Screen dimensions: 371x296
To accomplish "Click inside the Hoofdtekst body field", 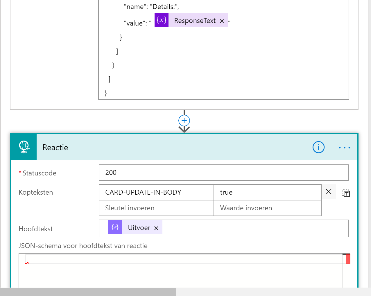I will click(x=224, y=228).
